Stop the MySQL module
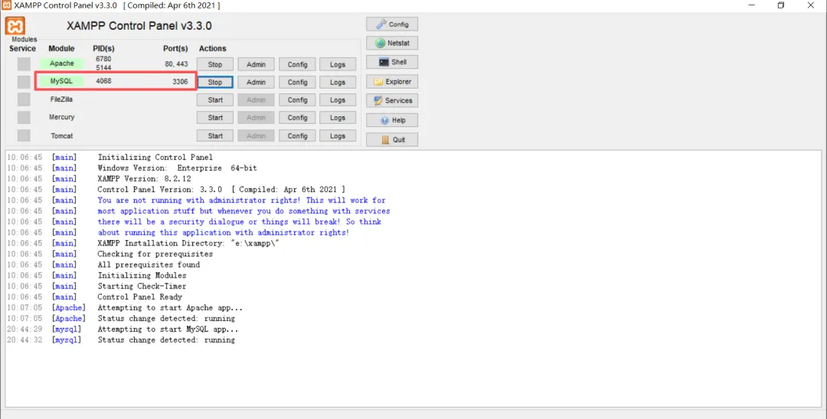The image size is (827, 419). 214,82
